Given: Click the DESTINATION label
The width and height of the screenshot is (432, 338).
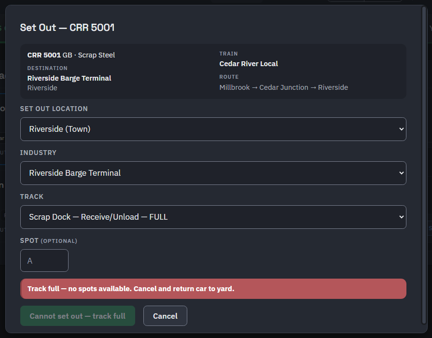Looking at the screenshot, I should (x=47, y=68).
